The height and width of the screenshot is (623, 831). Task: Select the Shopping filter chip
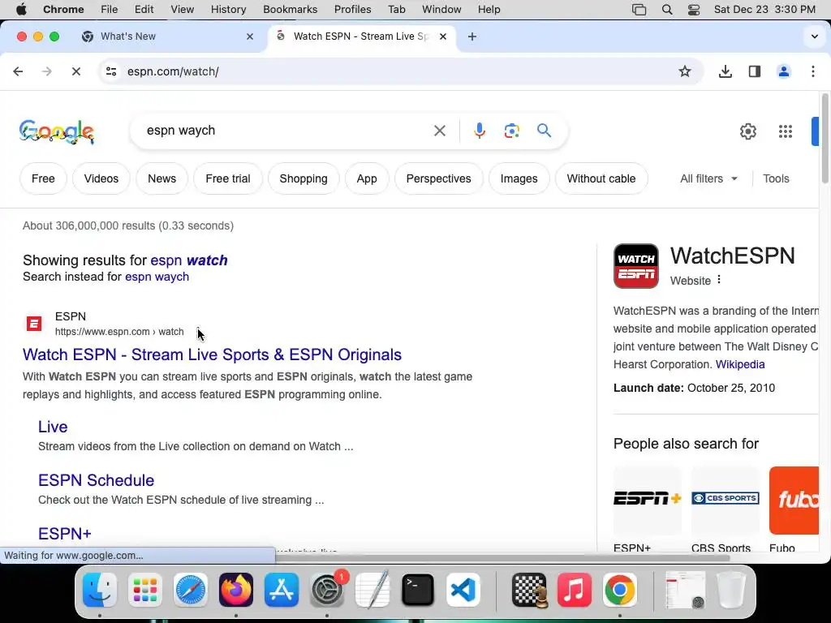[304, 178]
